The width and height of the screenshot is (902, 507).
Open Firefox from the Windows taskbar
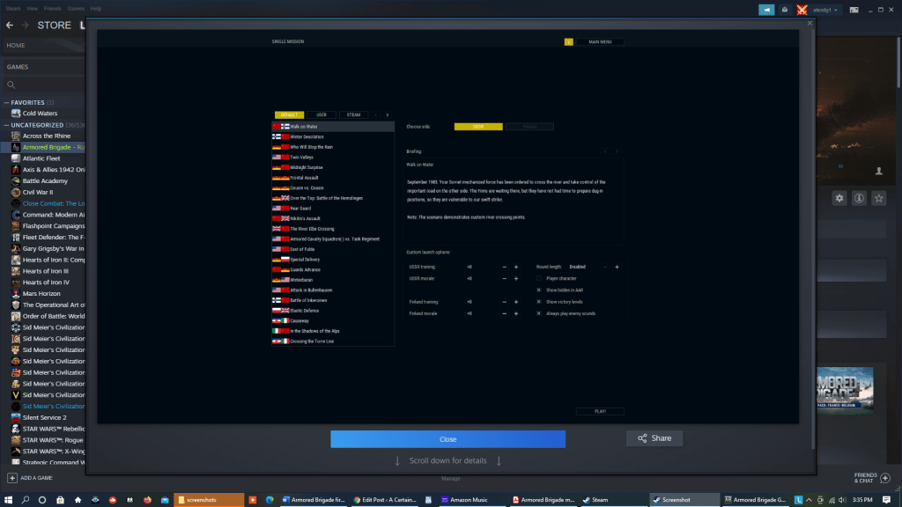tap(147, 499)
